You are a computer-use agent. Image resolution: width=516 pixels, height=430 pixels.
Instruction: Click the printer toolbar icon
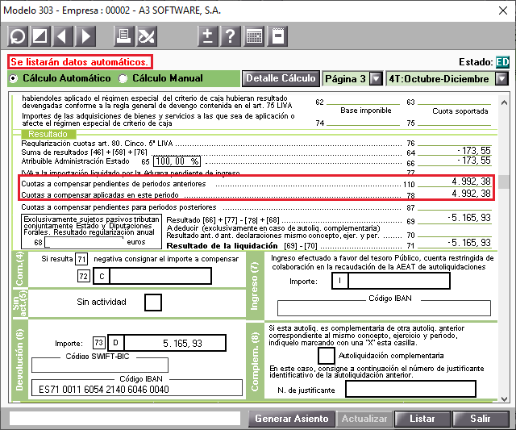point(123,35)
